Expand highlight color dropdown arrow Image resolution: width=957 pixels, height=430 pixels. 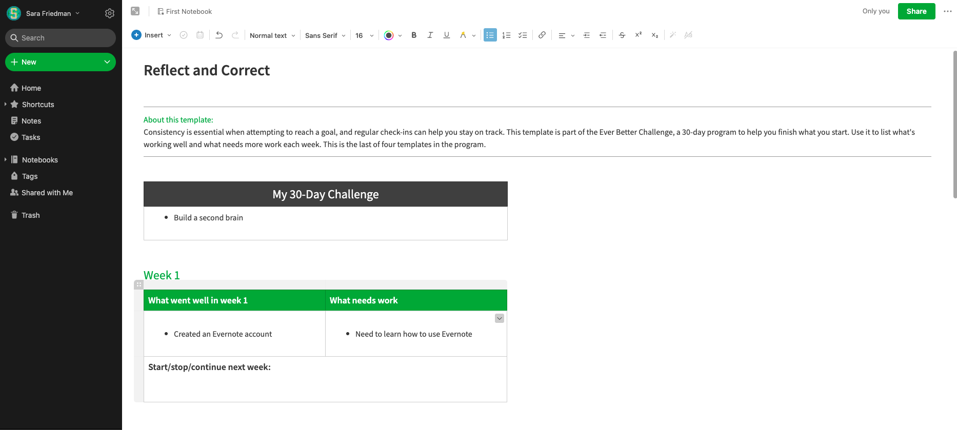(474, 35)
